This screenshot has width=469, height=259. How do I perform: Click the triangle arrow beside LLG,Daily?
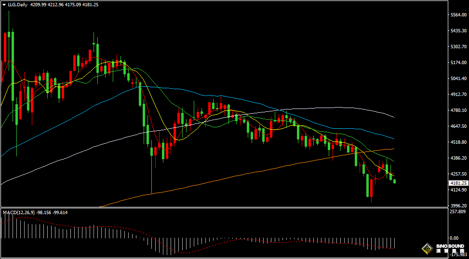pos(4,5)
